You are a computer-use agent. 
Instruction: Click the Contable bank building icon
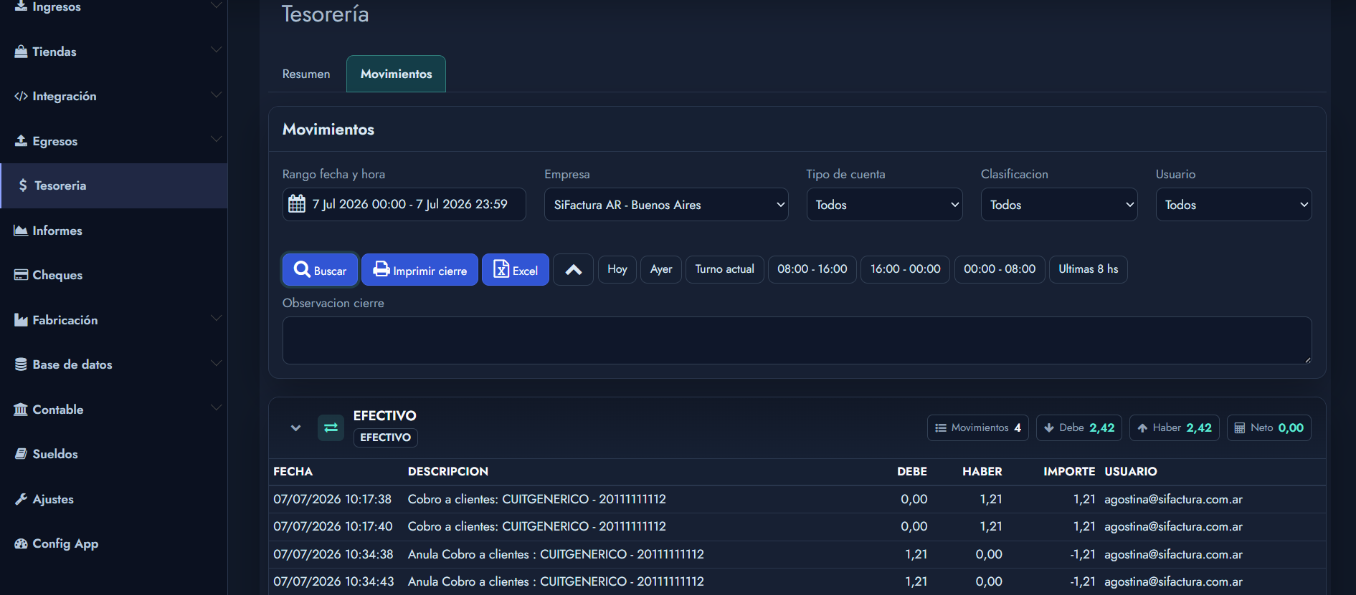click(x=21, y=410)
